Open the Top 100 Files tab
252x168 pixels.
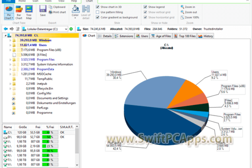(185, 36)
